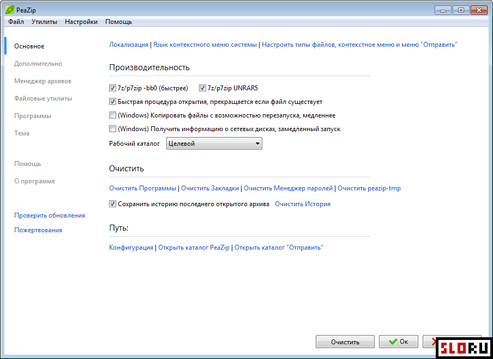Click Очистить Закладки link
The width and height of the screenshot is (493, 359).
210,188
